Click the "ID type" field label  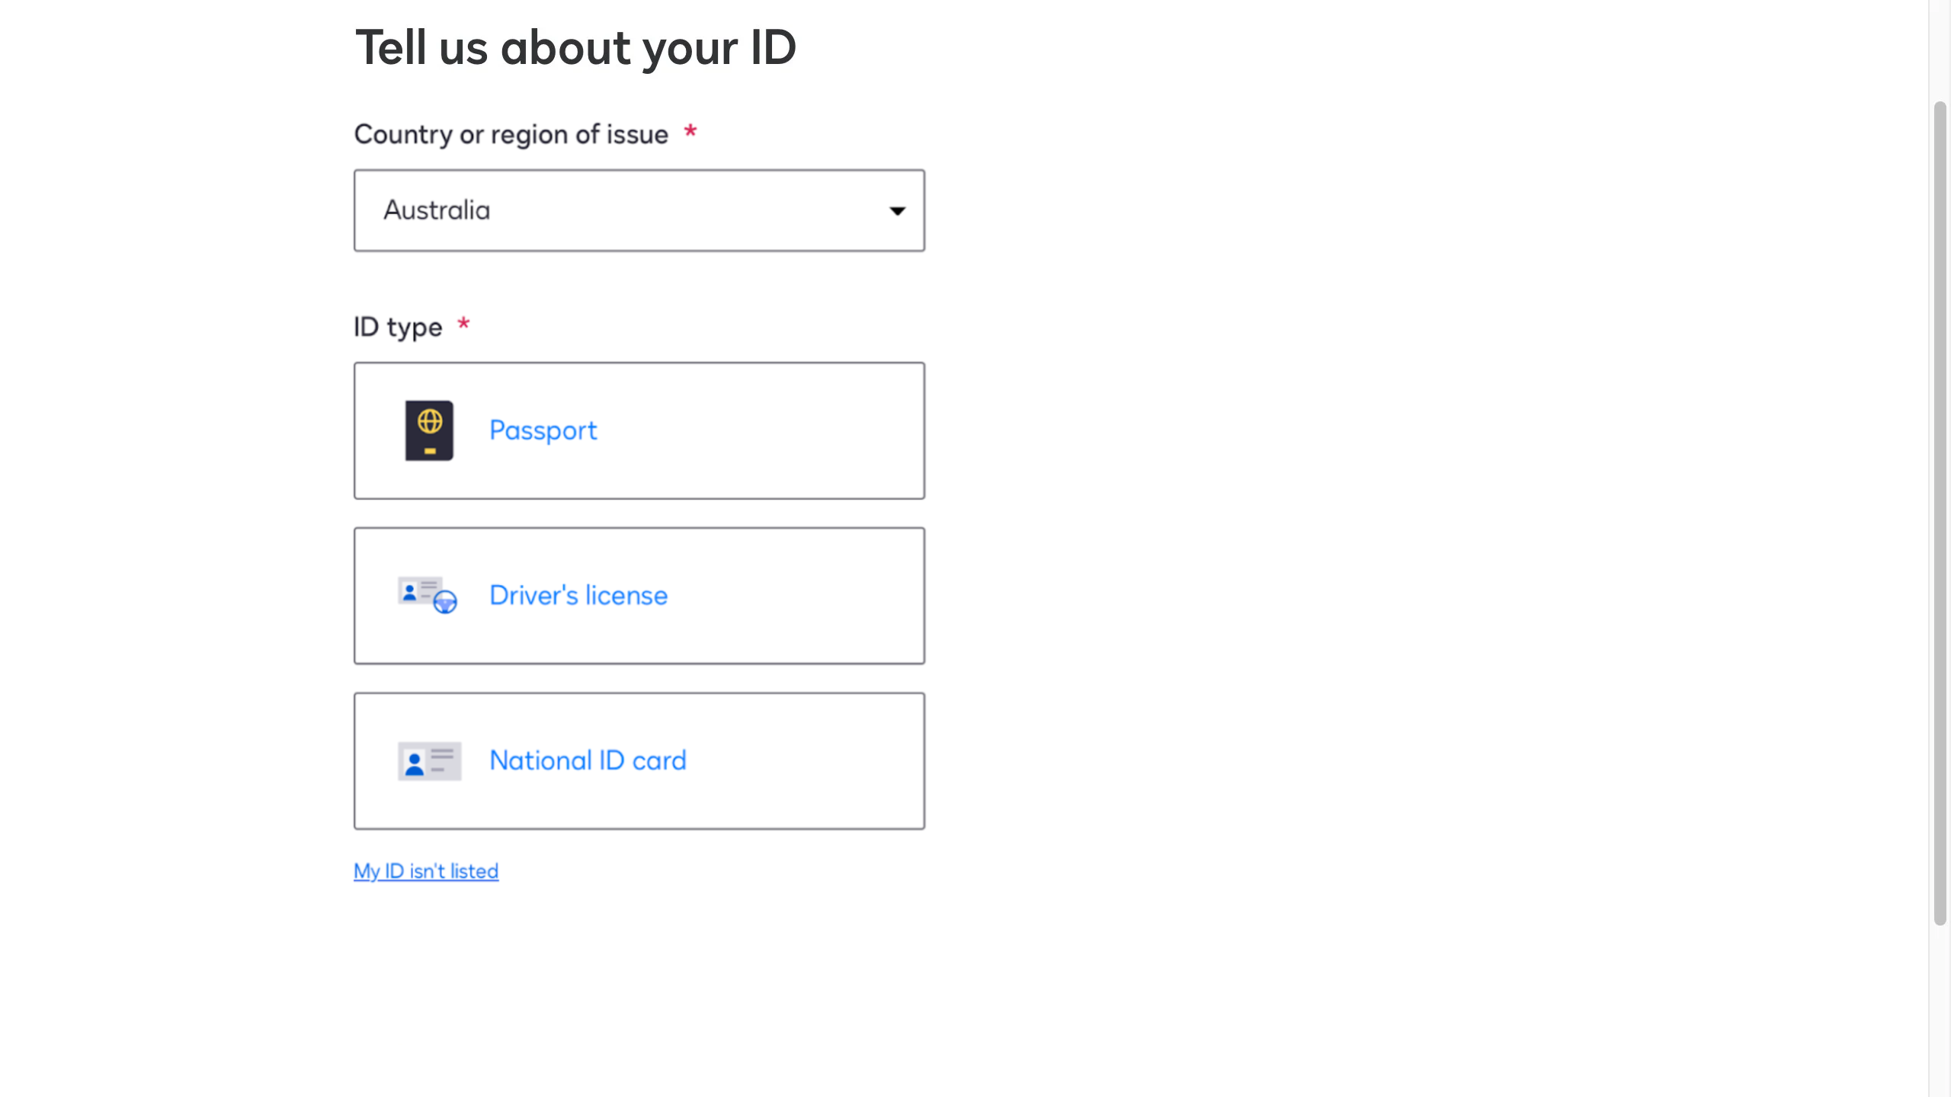tap(398, 327)
